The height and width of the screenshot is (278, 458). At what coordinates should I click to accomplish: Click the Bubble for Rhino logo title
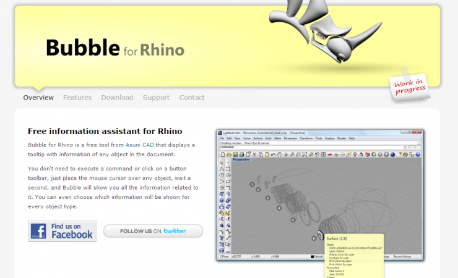[x=114, y=48]
